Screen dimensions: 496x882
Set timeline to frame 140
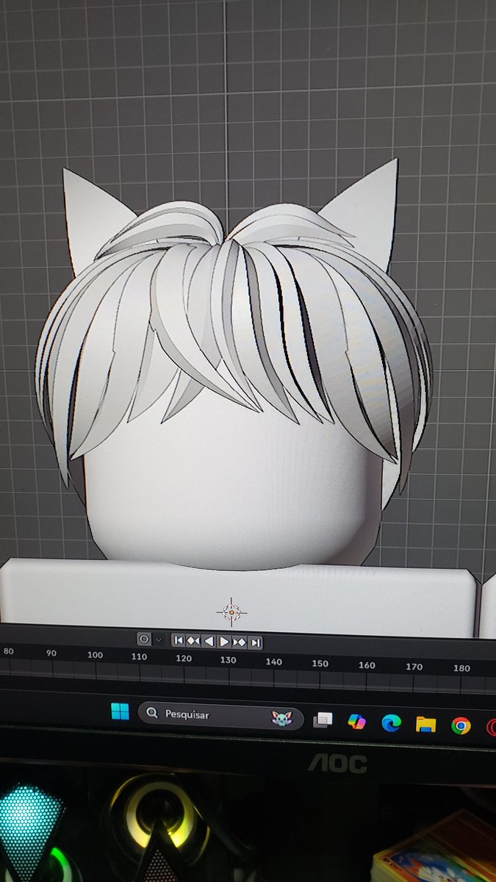pyautogui.click(x=274, y=661)
